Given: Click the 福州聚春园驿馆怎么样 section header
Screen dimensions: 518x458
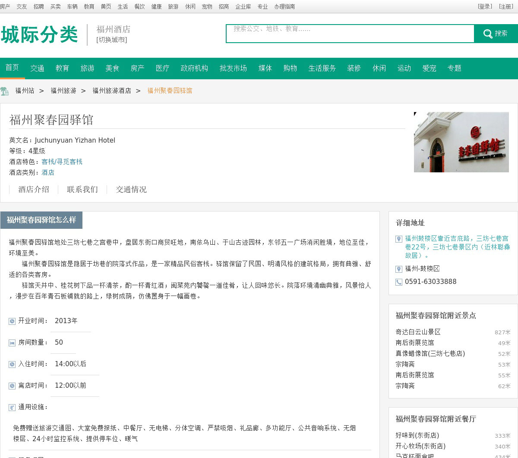Looking at the screenshot, I should pos(41,220).
